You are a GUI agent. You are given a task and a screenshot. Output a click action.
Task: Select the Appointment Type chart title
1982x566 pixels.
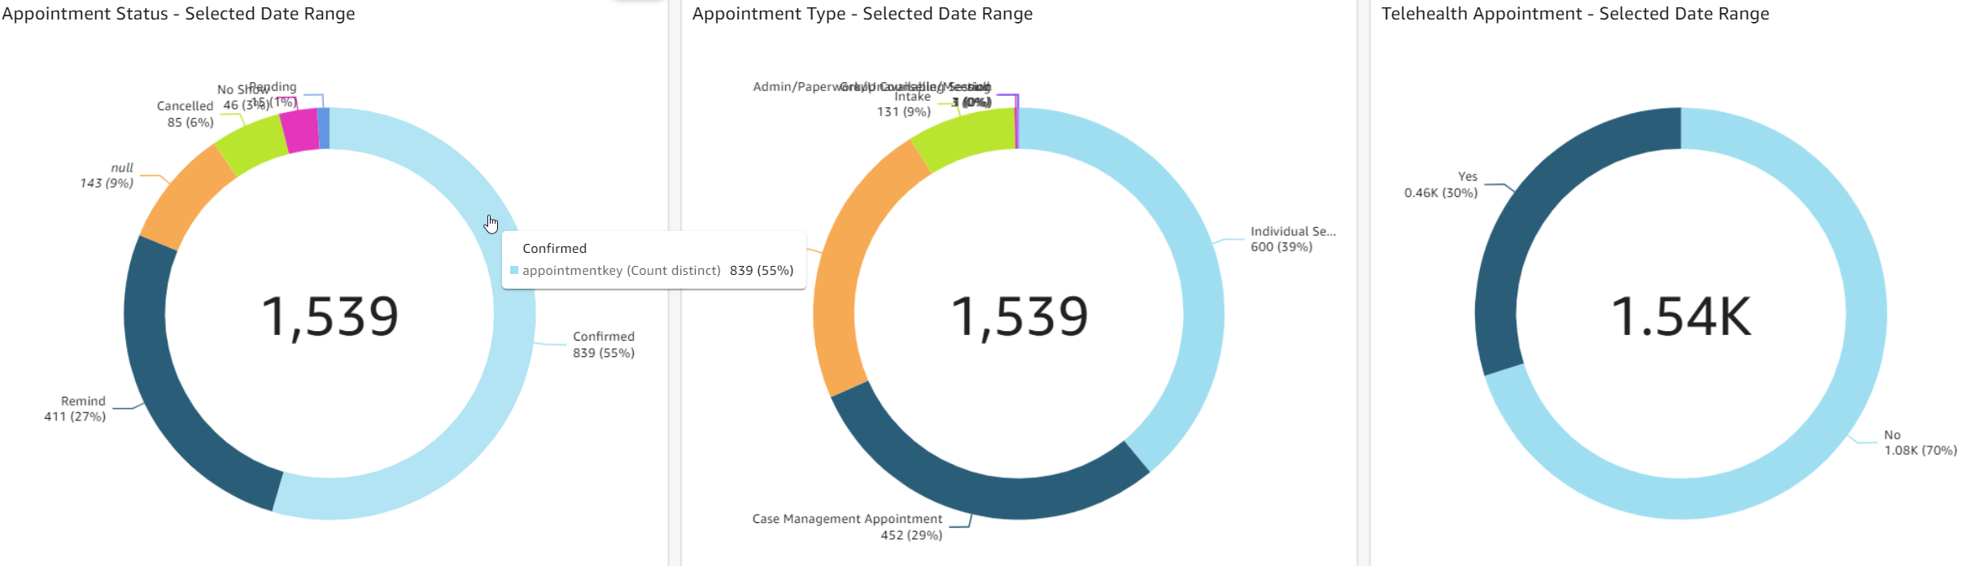click(x=862, y=14)
